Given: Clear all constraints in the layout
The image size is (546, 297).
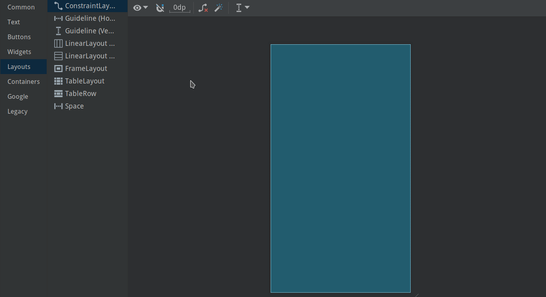Looking at the screenshot, I should point(203,7).
